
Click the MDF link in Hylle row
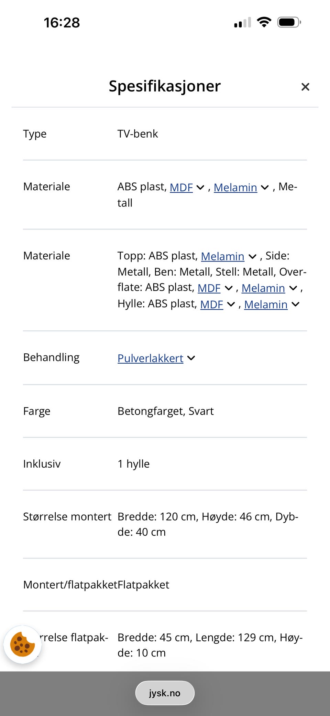pyautogui.click(x=212, y=304)
